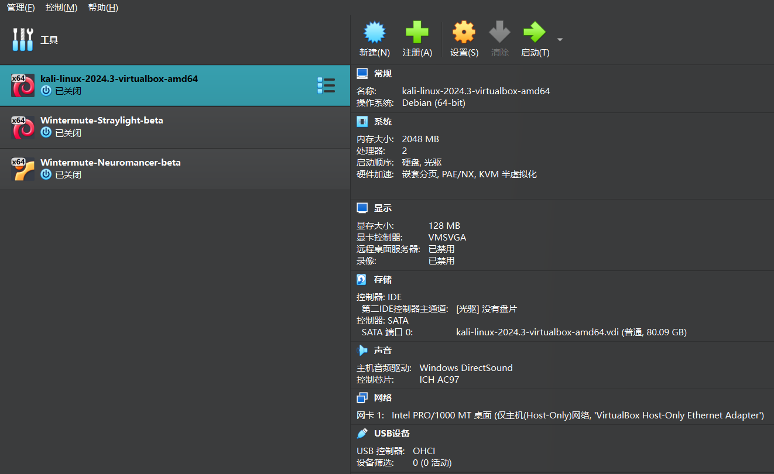
Task: Select the Wintermute-Straylight-beta virtual machine
Action: tap(102, 121)
